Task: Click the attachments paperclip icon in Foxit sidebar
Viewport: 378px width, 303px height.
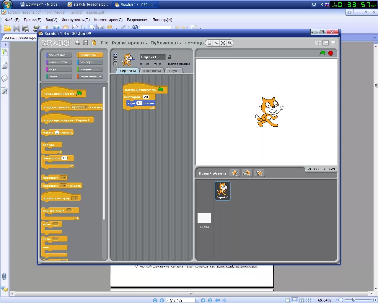Action: [4, 276]
